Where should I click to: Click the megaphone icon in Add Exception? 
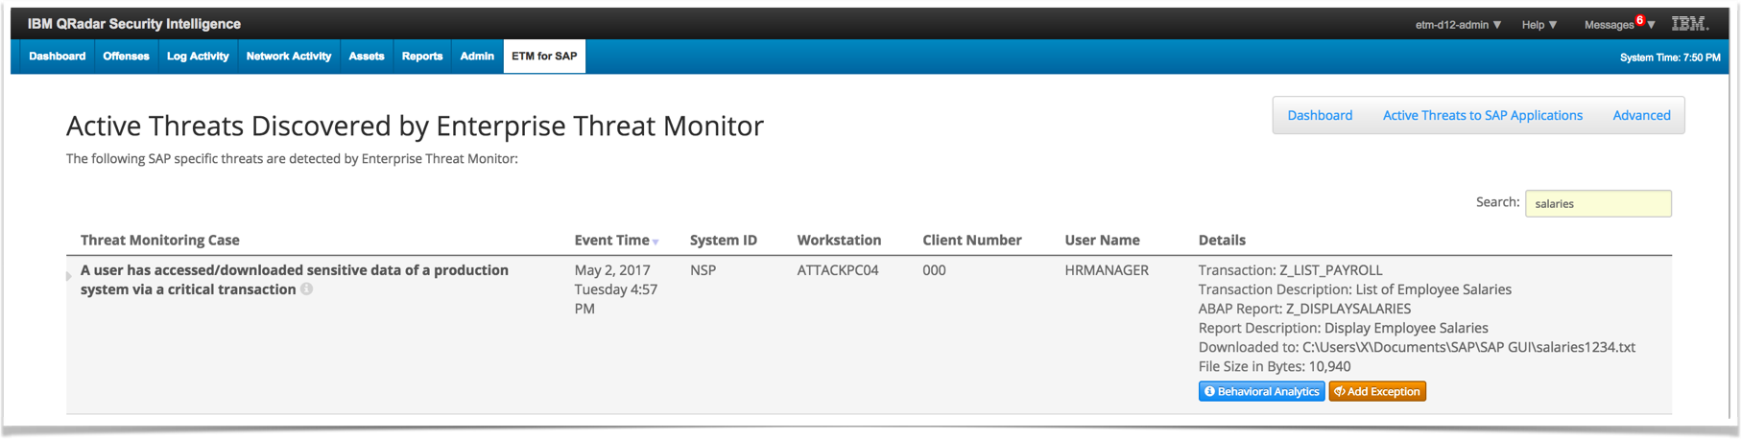[1340, 391]
